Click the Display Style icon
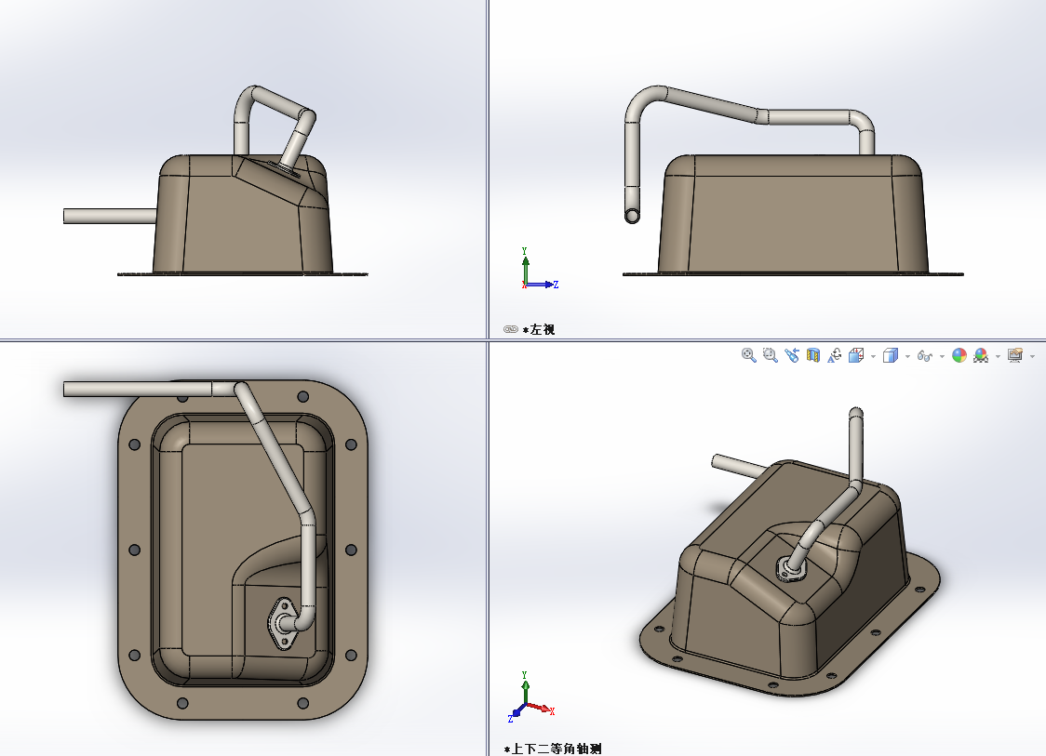Screen dimensions: 1046x756 [x=890, y=355]
